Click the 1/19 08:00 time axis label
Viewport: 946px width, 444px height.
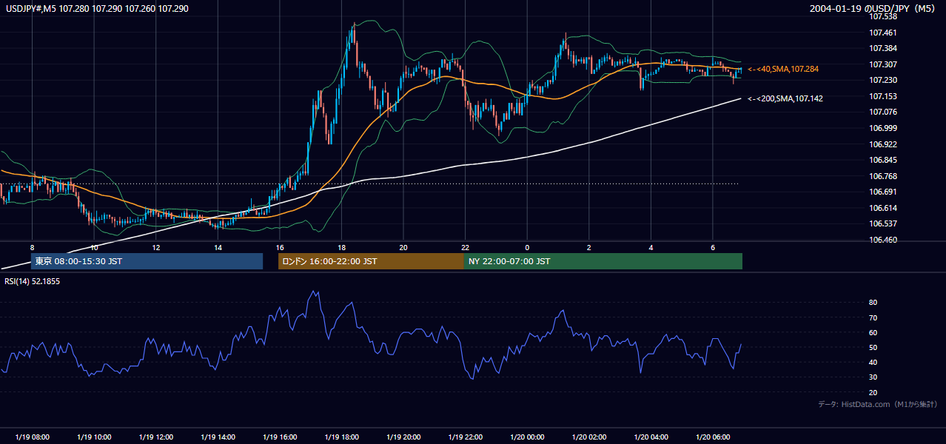pyautogui.click(x=32, y=437)
